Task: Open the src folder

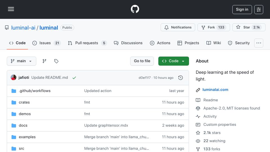Action: (x=22, y=149)
